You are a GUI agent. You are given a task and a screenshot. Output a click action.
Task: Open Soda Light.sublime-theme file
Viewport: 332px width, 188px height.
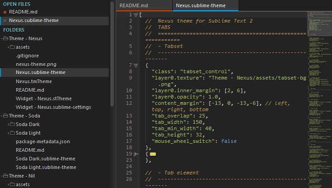coord(46,167)
